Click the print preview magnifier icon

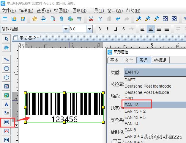click(53, 19)
